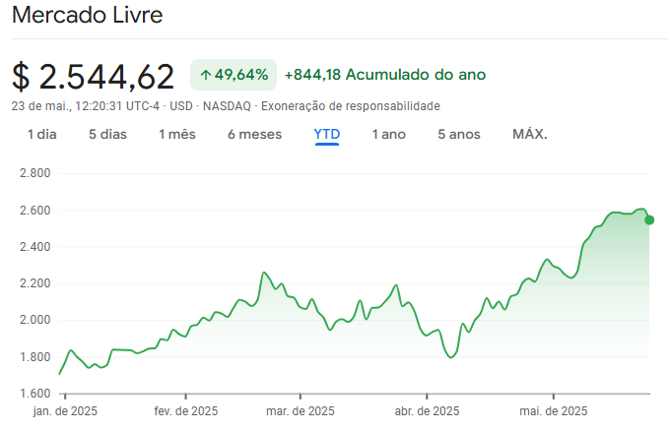The image size is (669, 432).
Task: Click the mai. de 2025 axis label
Action: (x=553, y=411)
